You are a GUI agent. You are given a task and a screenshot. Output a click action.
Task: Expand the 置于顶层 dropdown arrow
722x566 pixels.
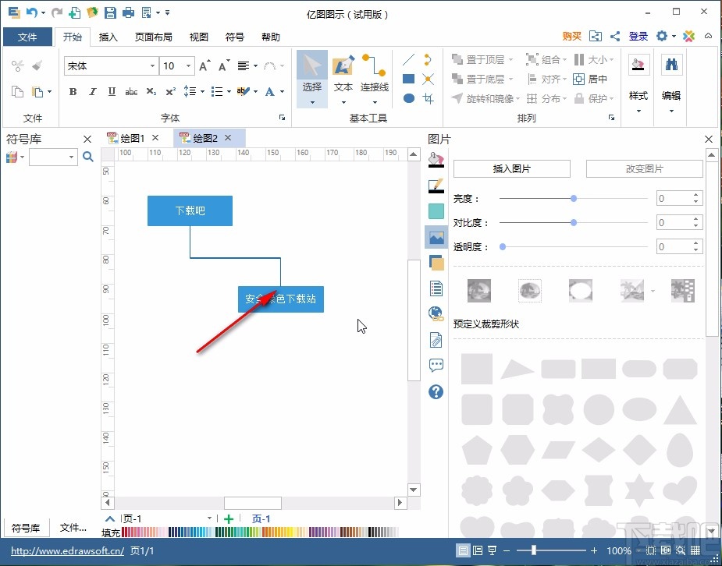pos(510,60)
